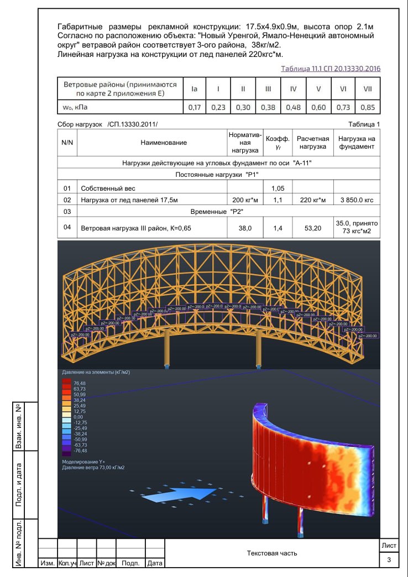This screenshot has height=577, width=408.
Task: Click the 'Давление ветра 73,00 кГ/м2' label
Action: click(x=93, y=468)
